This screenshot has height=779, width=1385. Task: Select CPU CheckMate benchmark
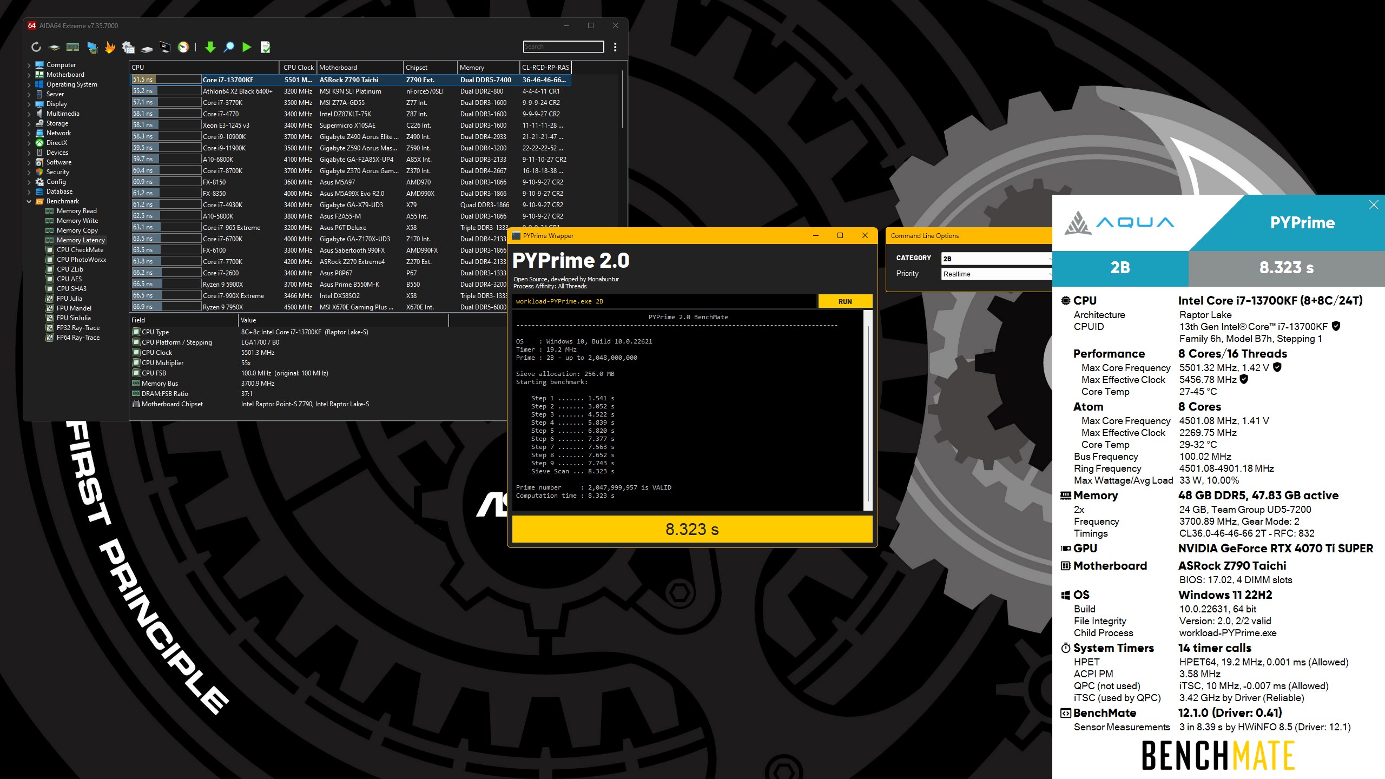click(80, 250)
